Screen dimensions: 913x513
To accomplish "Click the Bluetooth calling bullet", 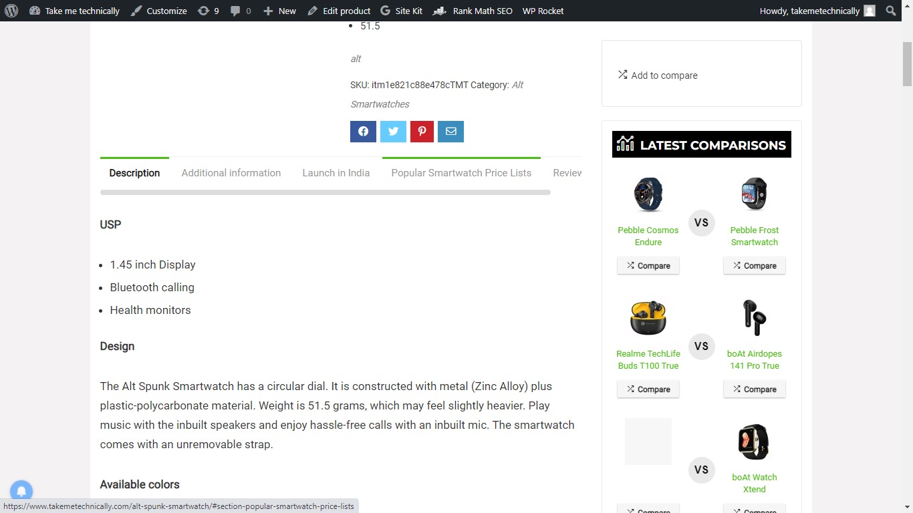I will (152, 287).
